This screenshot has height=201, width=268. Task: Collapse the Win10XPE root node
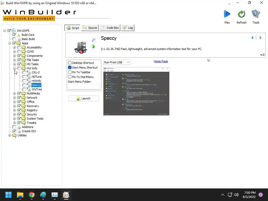[x=5, y=31]
